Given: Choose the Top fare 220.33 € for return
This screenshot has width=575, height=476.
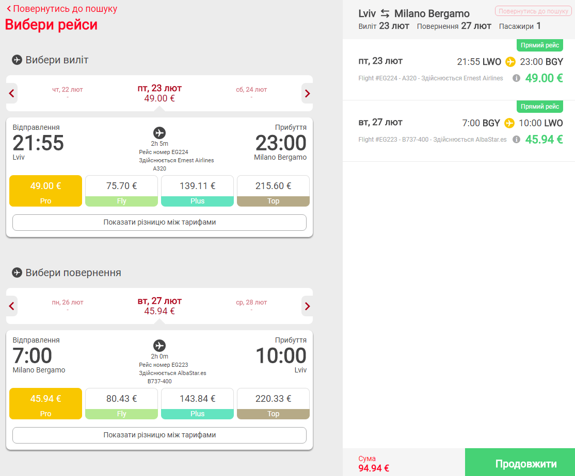Looking at the screenshot, I should [273, 403].
